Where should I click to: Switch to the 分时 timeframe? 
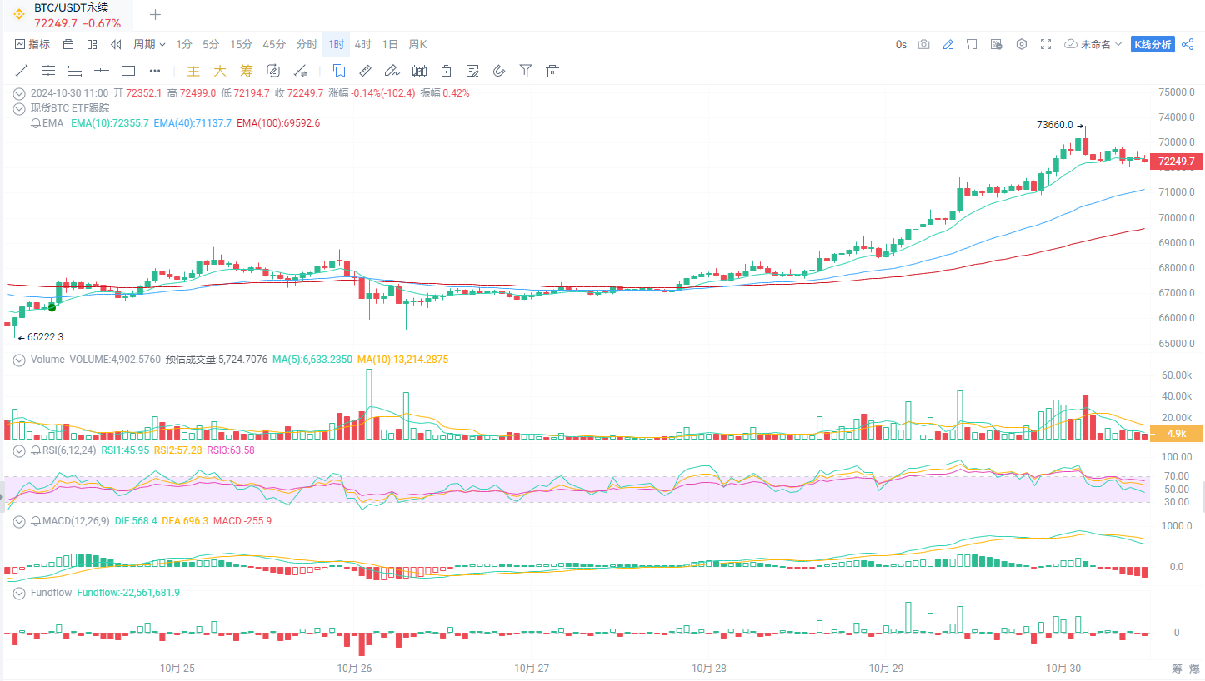[307, 44]
